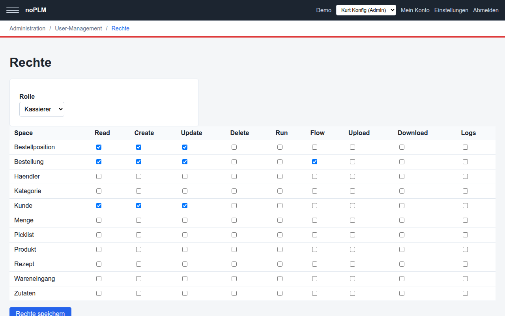Click the Rechte speichern button
Screen dimensions: 505x316
coord(40,312)
